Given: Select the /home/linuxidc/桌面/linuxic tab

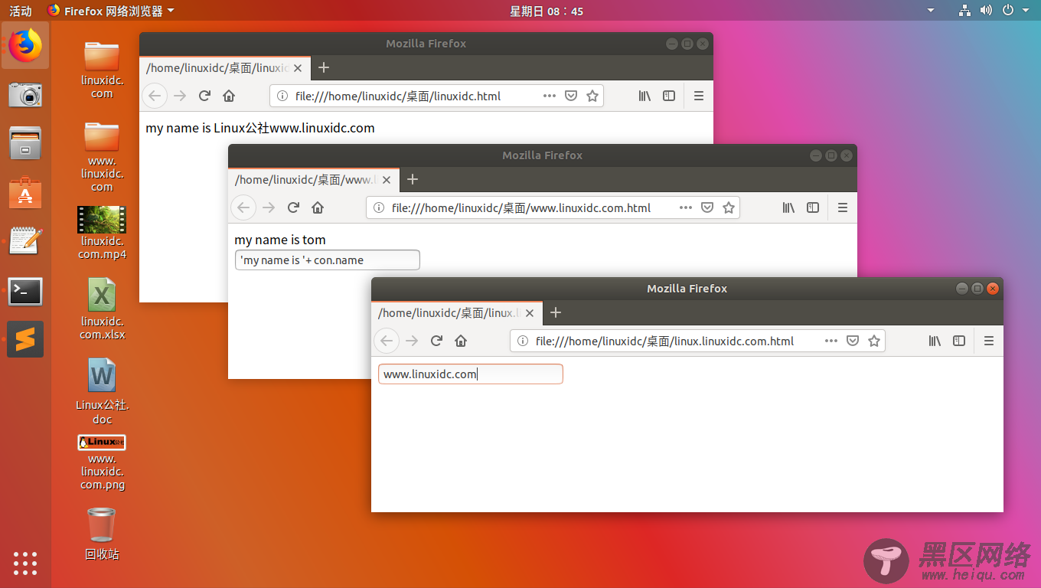Looking at the screenshot, I should coord(225,67).
